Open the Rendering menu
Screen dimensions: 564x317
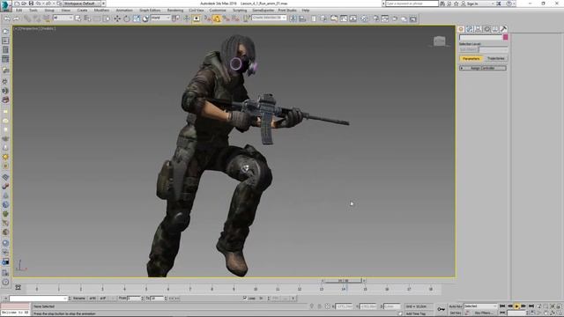(x=175, y=10)
